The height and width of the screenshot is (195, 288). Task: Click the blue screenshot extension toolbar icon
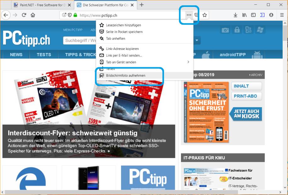262,15
